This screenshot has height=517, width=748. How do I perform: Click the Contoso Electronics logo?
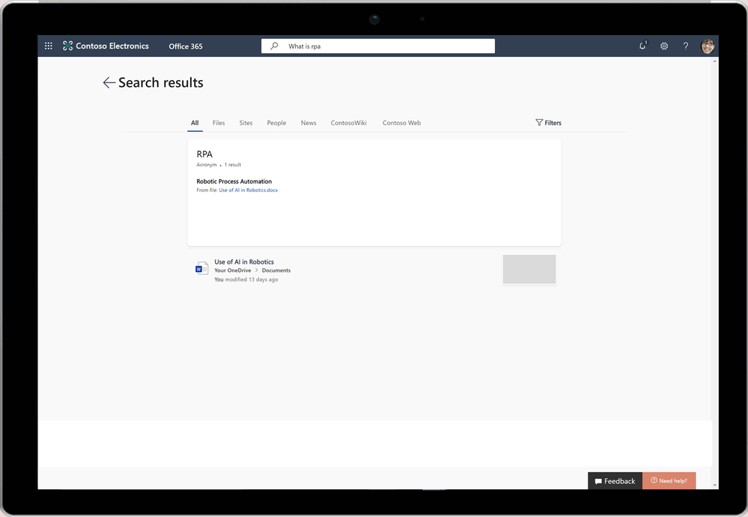[106, 46]
